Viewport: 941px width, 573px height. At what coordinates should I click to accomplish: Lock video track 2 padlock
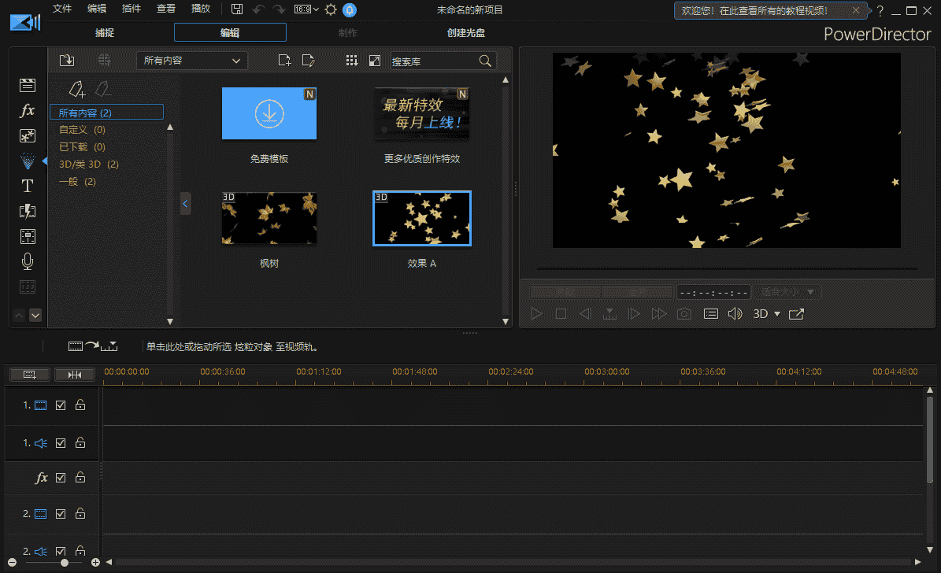tap(80, 514)
